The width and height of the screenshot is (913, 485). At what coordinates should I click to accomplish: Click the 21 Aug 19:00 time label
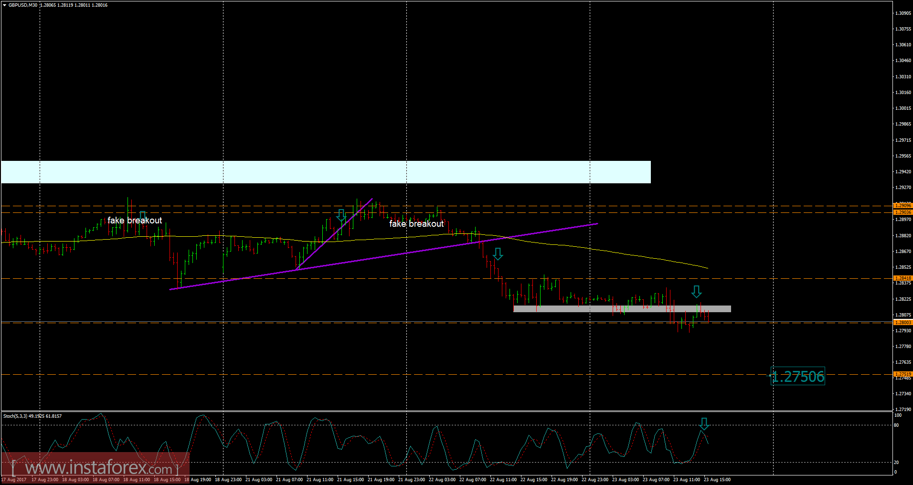(381, 480)
